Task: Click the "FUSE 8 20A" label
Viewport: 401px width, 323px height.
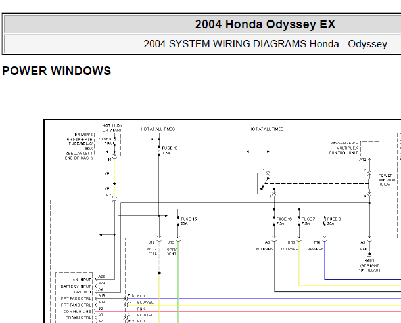Action: tap(334, 221)
